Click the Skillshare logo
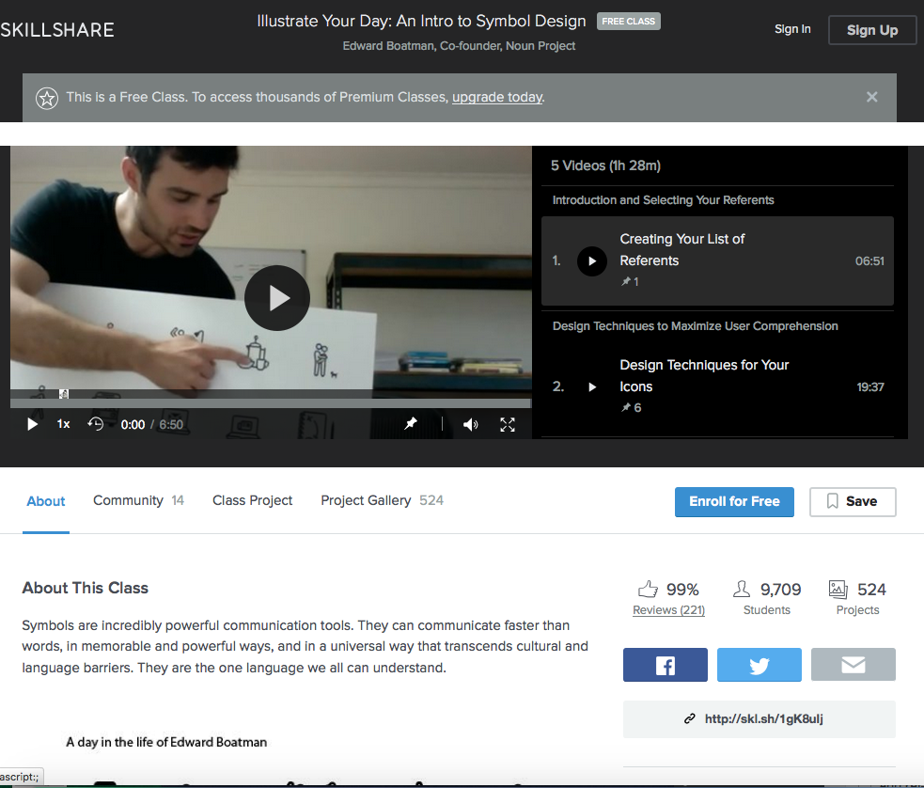 (x=57, y=30)
